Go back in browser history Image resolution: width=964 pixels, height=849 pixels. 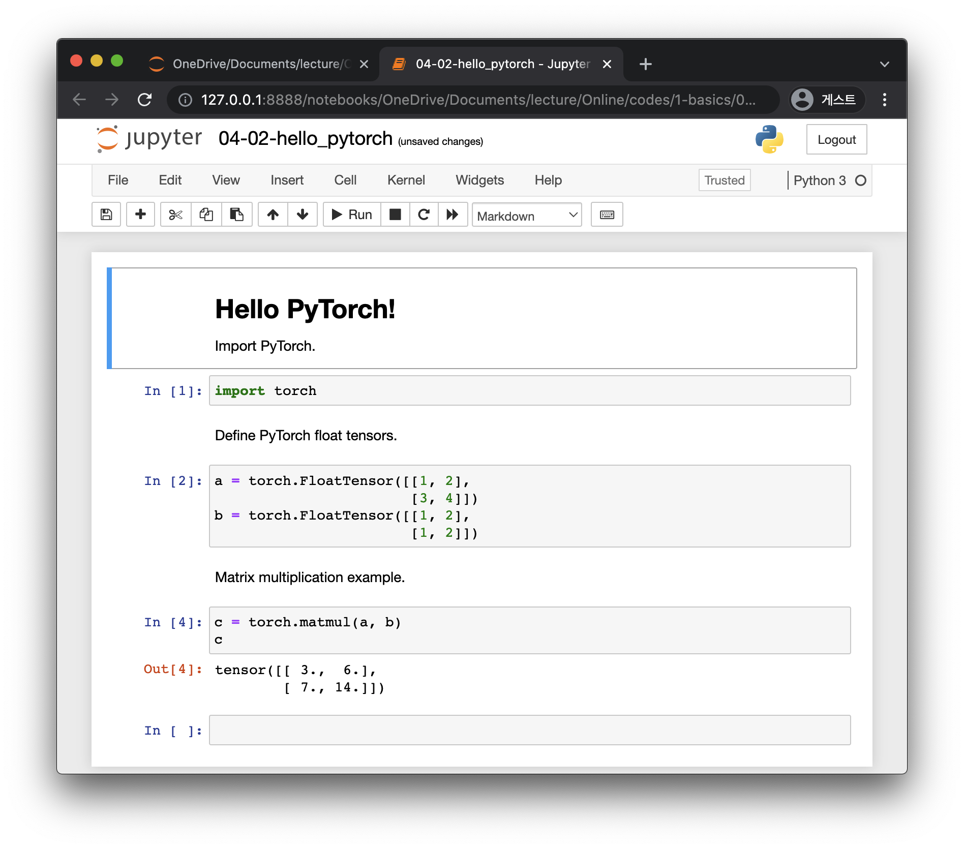click(79, 100)
